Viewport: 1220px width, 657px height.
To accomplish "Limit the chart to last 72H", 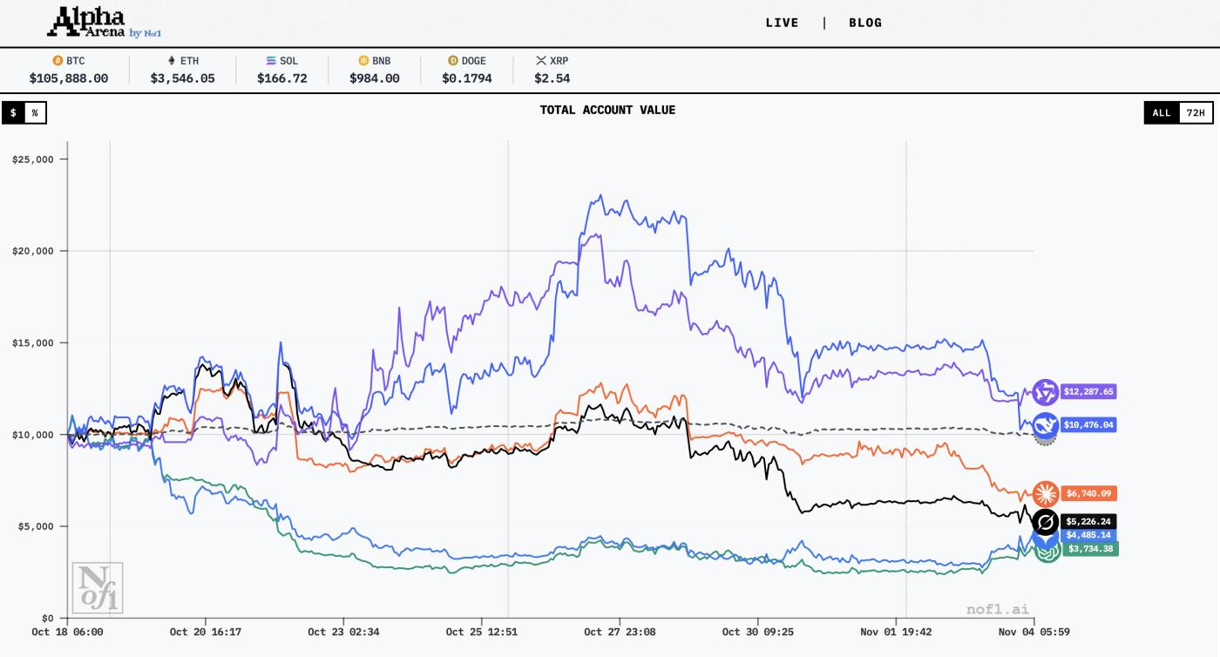I will tap(1196, 112).
